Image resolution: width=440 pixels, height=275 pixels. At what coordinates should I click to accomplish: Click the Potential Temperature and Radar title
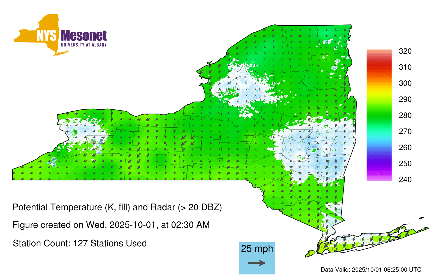tap(117, 207)
